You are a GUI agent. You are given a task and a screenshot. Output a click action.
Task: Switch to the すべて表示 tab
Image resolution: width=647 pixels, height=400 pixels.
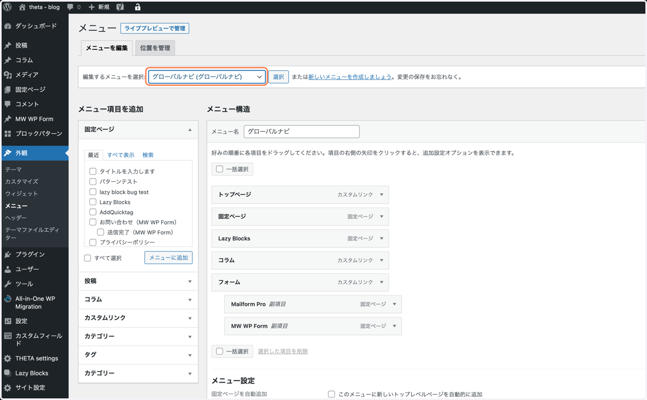[121, 155]
